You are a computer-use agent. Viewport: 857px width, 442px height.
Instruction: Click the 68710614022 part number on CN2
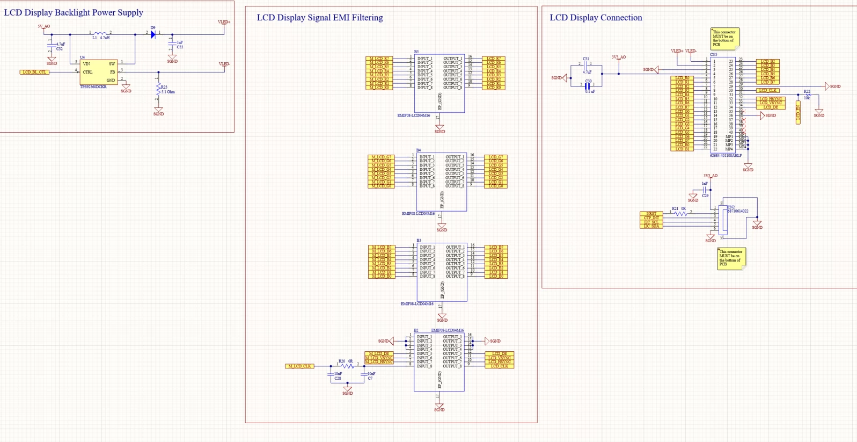pos(738,211)
